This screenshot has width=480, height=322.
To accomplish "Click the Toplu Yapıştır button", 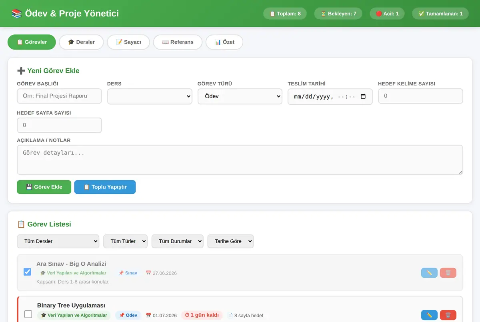I will coord(105,187).
